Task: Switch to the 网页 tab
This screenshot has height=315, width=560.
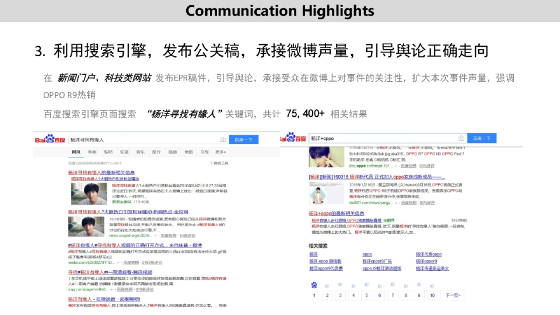Action: click(x=76, y=152)
